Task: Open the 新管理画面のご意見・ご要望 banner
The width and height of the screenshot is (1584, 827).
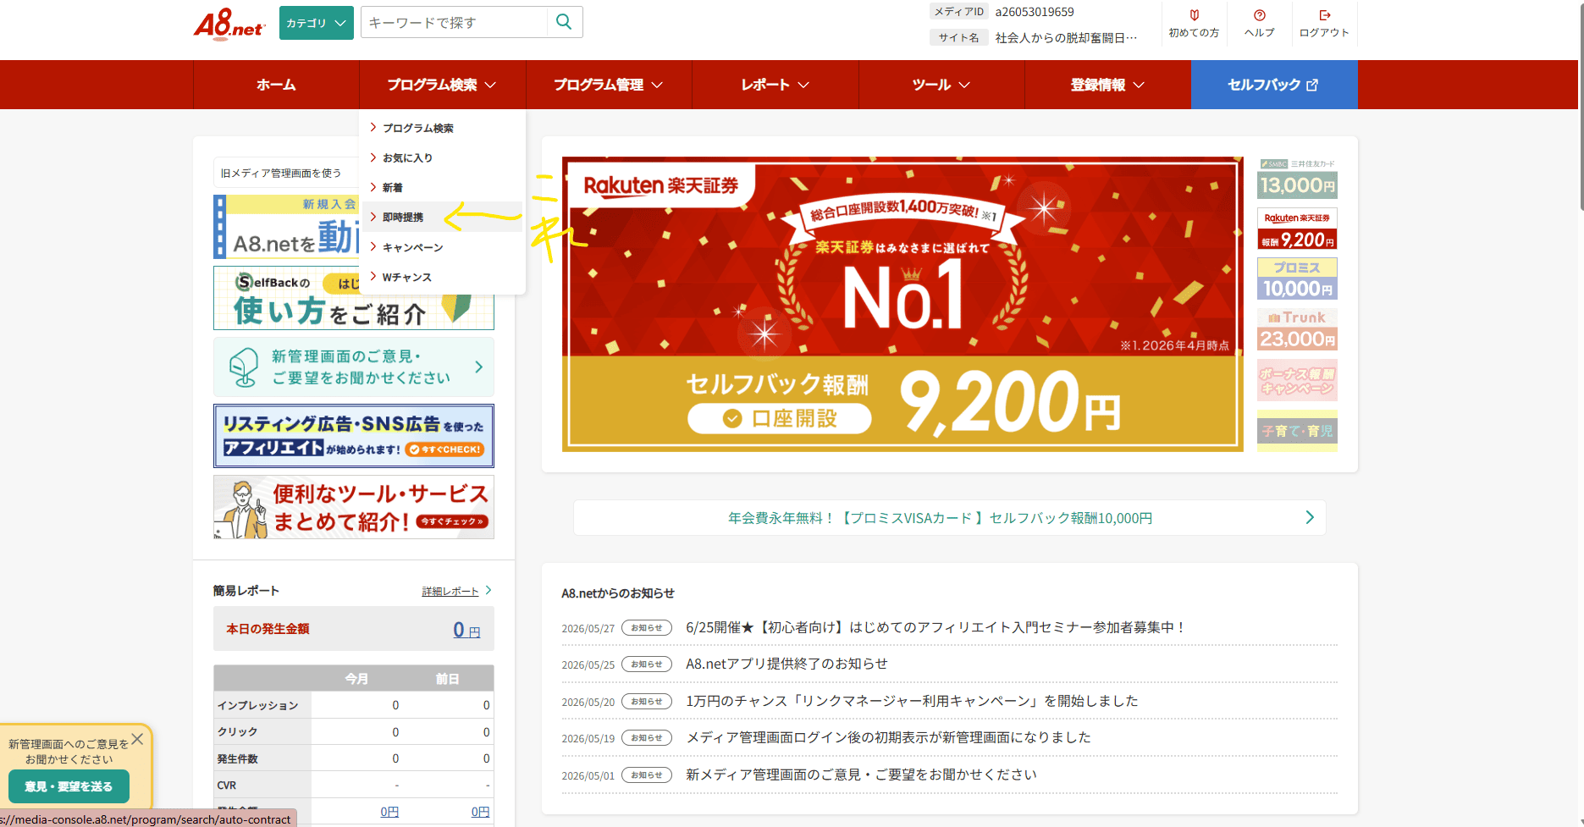Action: (354, 367)
